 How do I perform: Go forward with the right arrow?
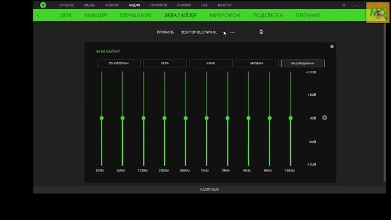(48, 15)
